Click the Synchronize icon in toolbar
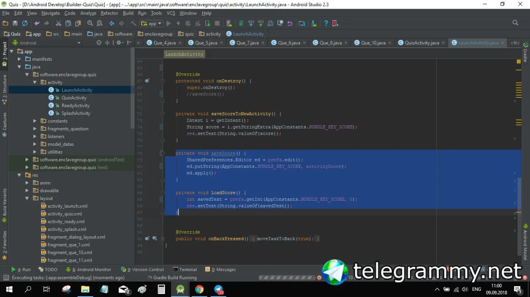The image size is (530, 297). 25,24
